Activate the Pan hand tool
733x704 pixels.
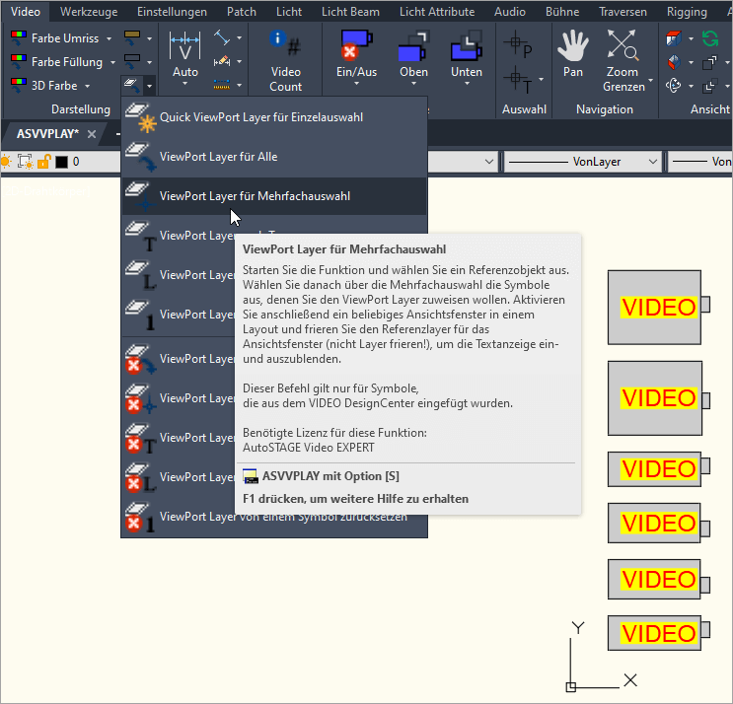[x=572, y=46]
